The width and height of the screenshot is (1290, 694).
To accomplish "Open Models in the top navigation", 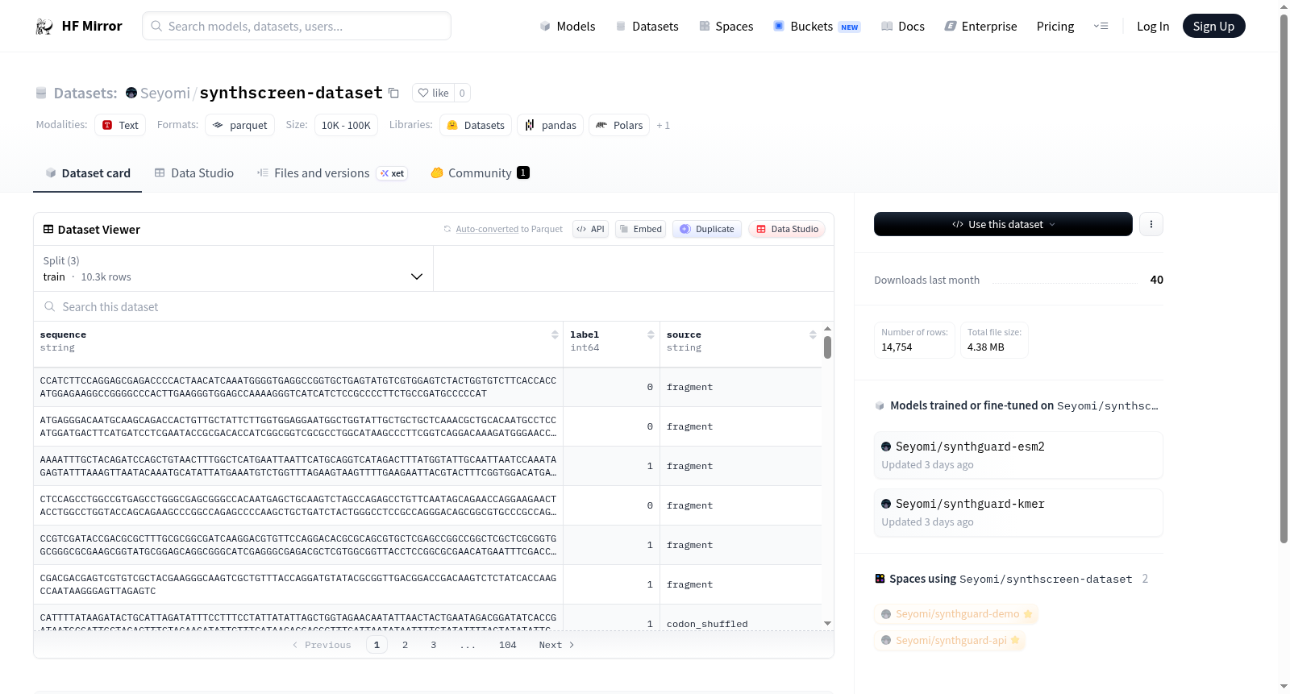I will click(568, 26).
